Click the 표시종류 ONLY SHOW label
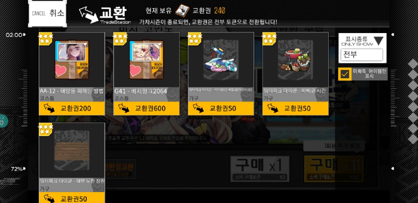 (357, 41)
